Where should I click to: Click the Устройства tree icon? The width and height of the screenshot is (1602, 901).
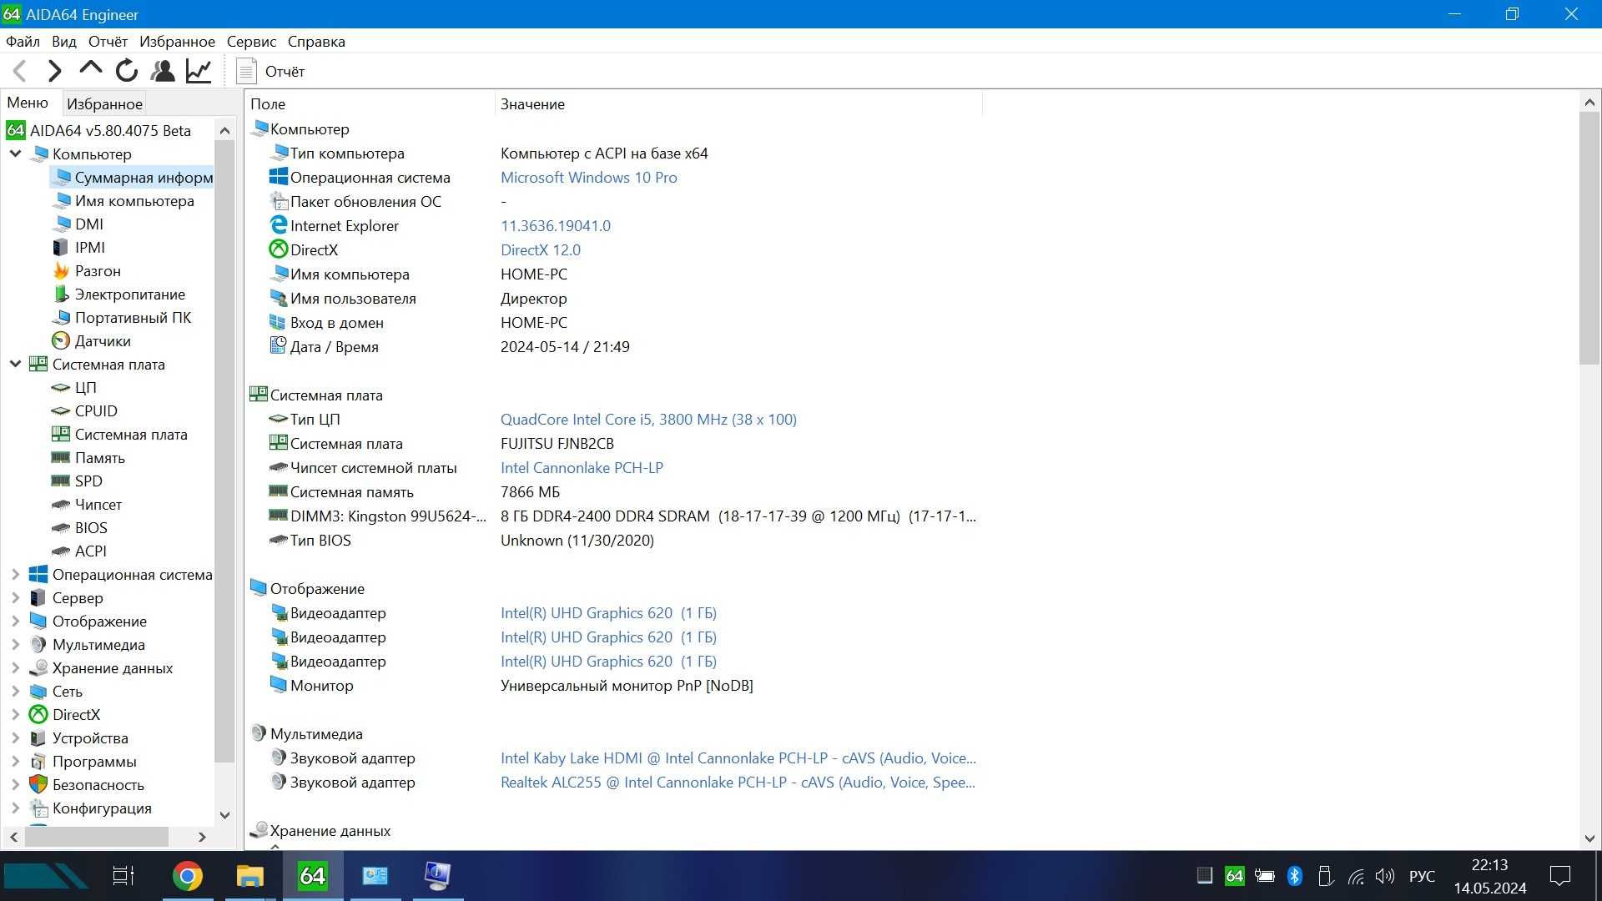pos(38,738)
